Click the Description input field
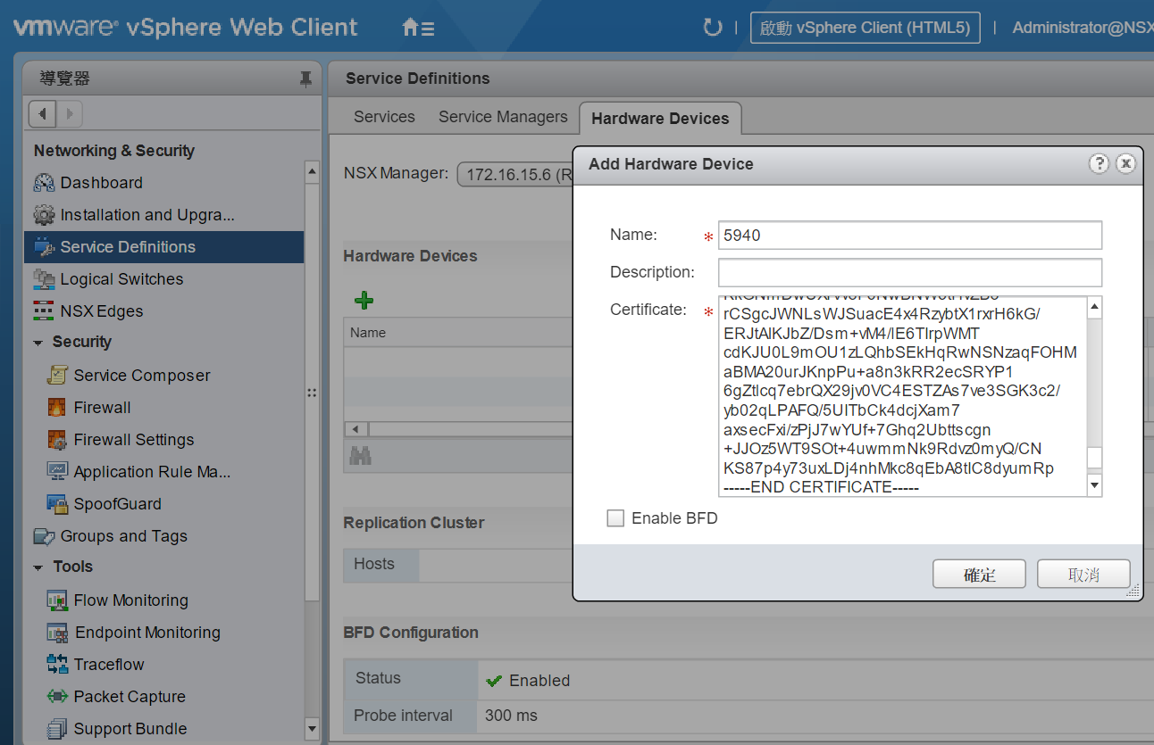1154x745 pixels. pyautogui.click(x=910, y=272)
